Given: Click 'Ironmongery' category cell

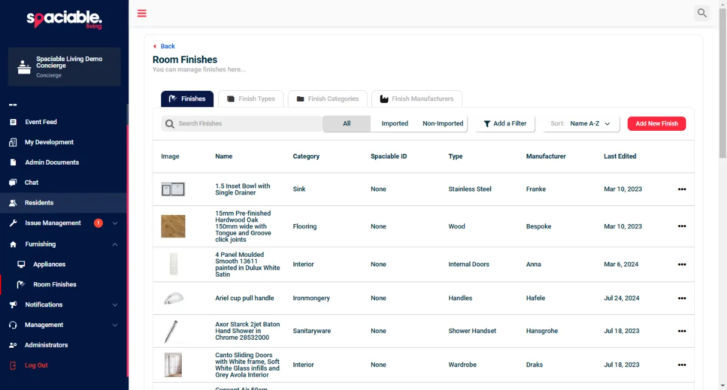Looking at the screenshot, I should 311,299.
